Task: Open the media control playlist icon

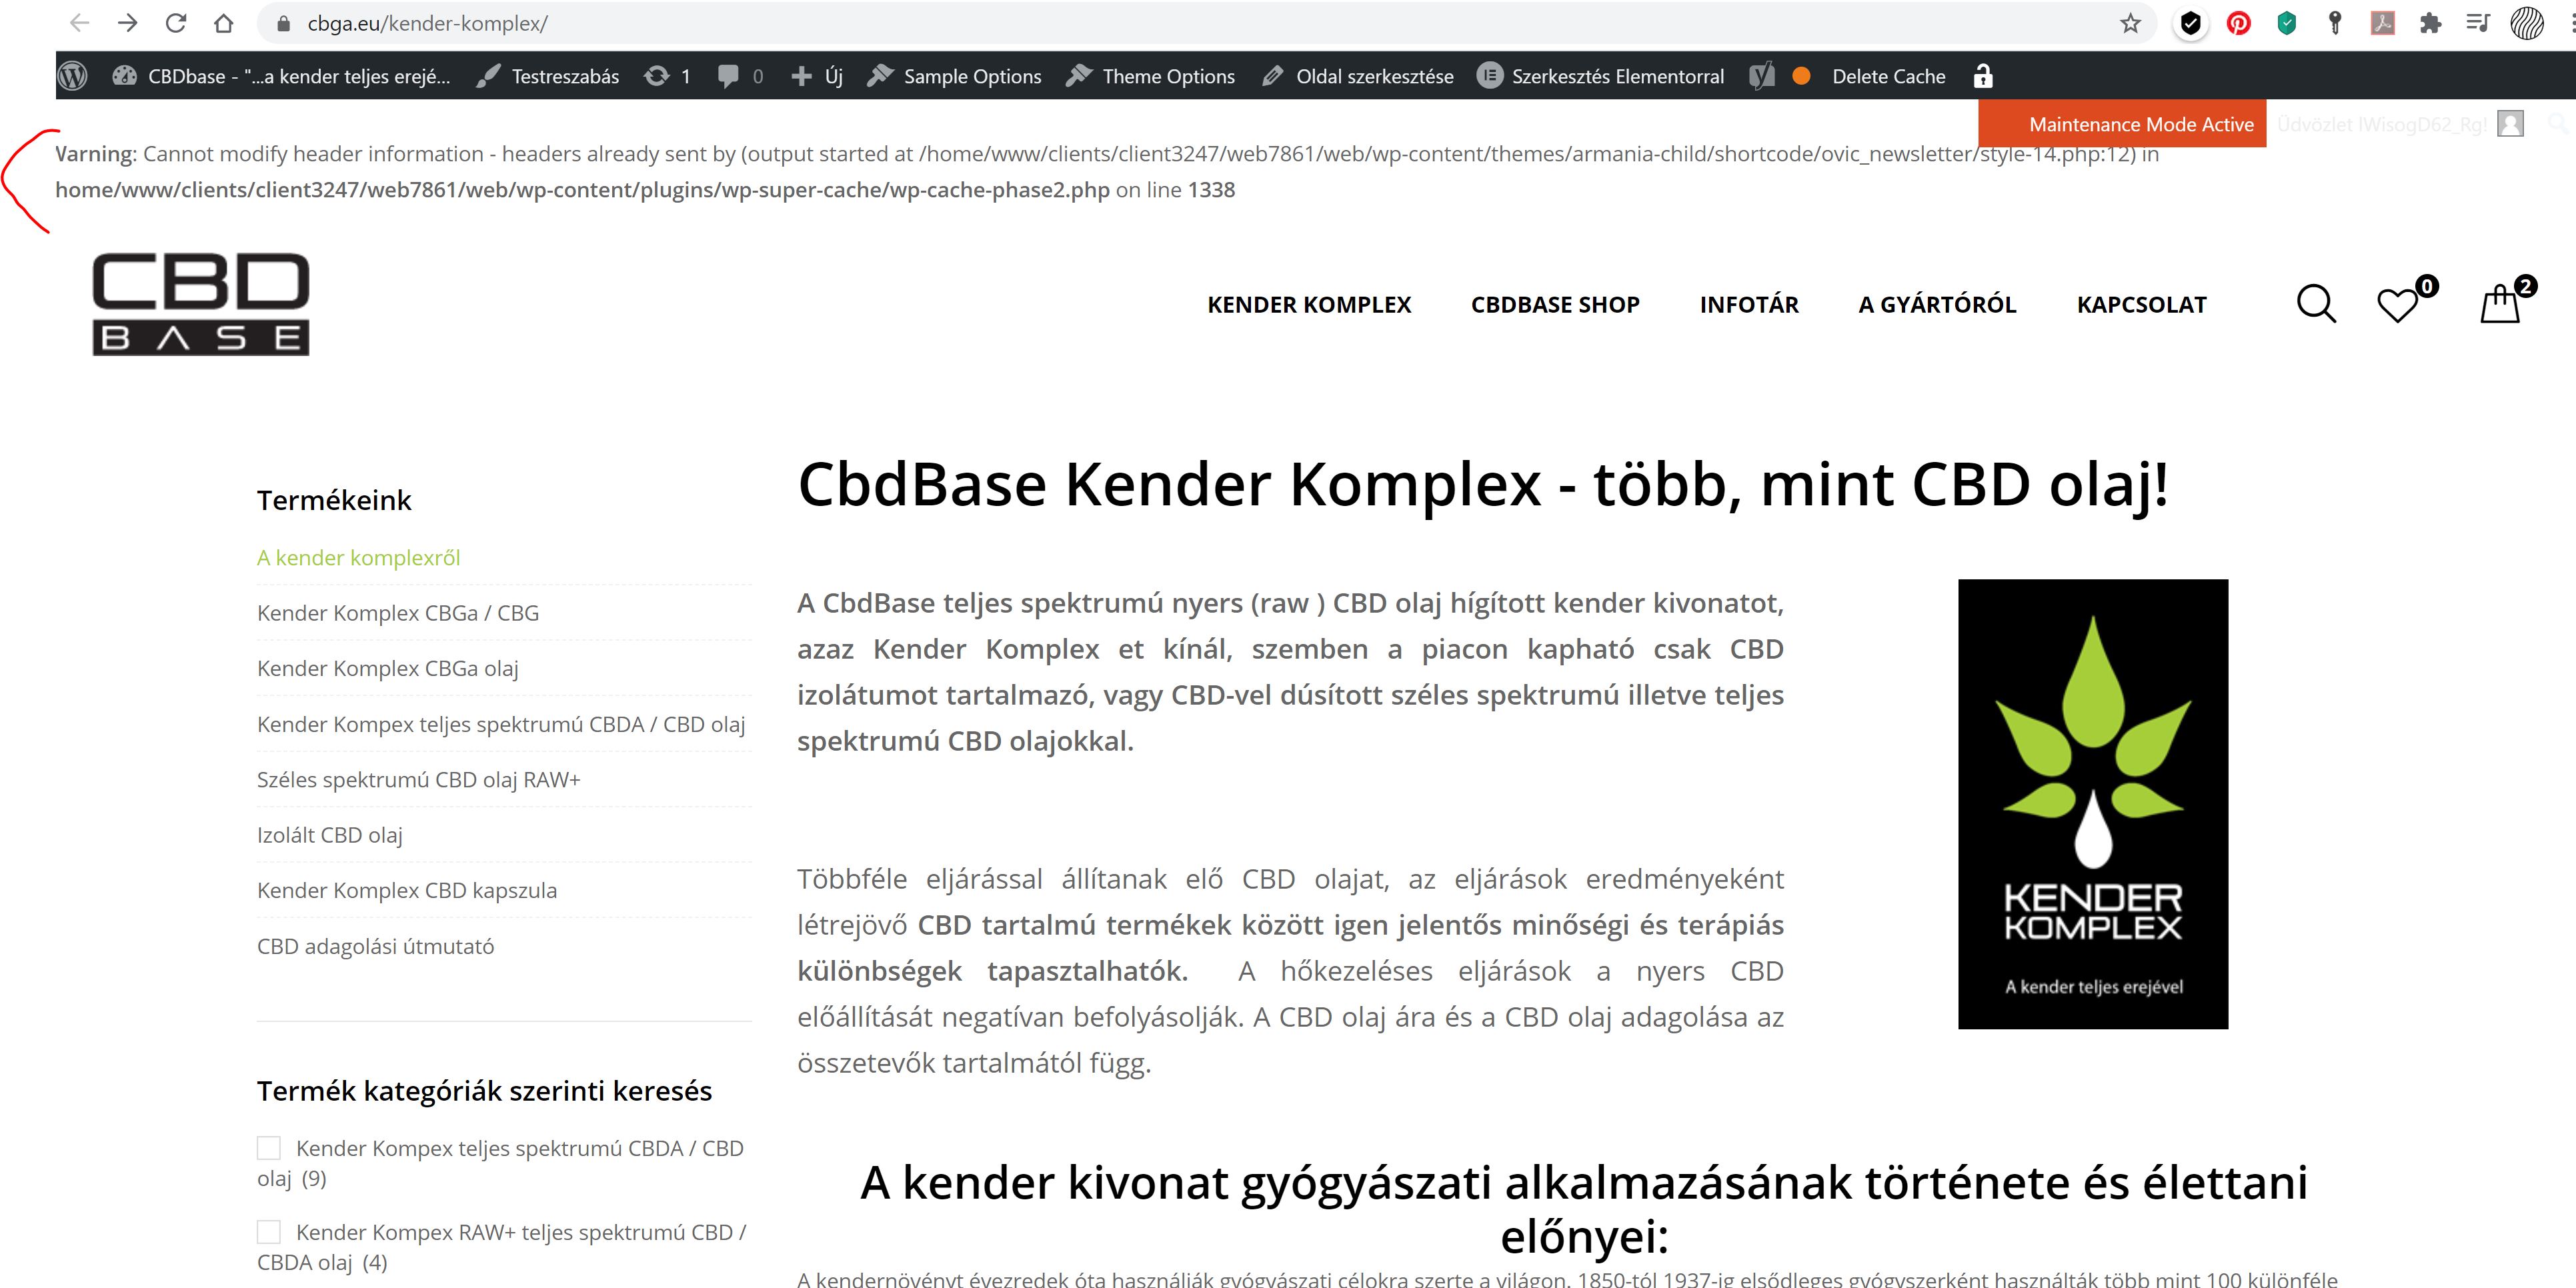Action: 2478,23
